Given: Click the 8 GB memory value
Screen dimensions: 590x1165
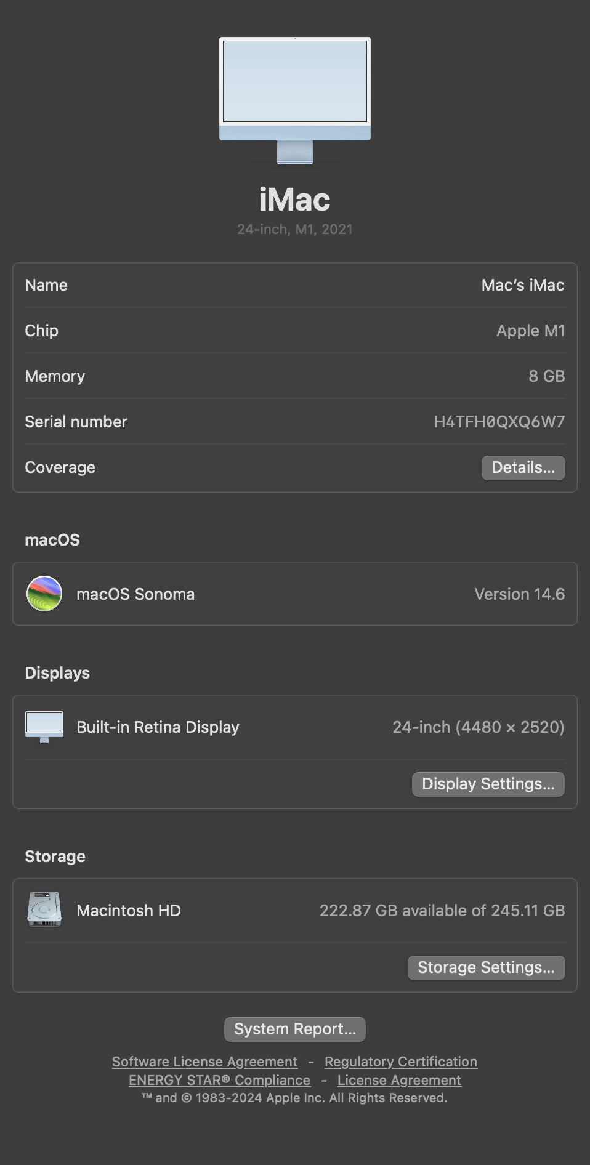Looking at the screenshot, I should click(x=546, y=376).
